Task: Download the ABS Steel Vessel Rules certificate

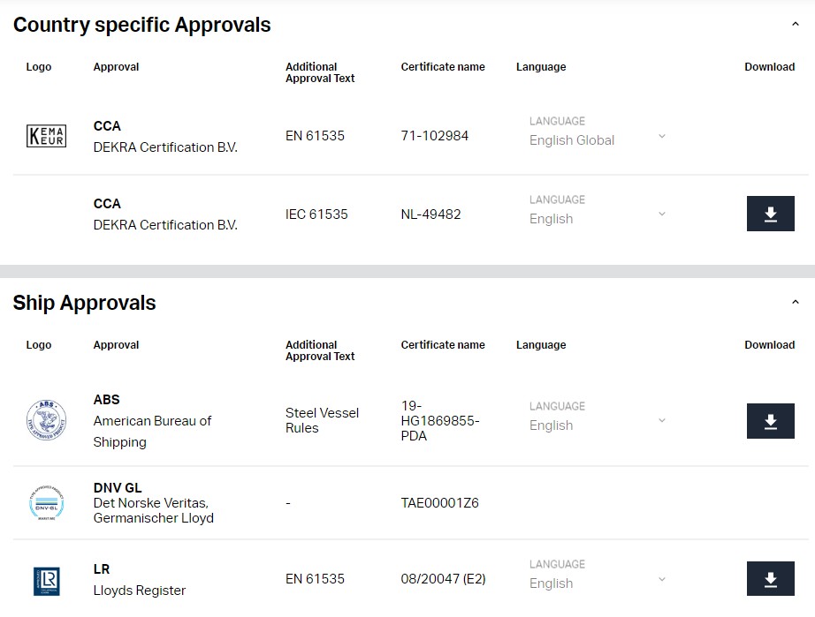Action: [770, 421]
